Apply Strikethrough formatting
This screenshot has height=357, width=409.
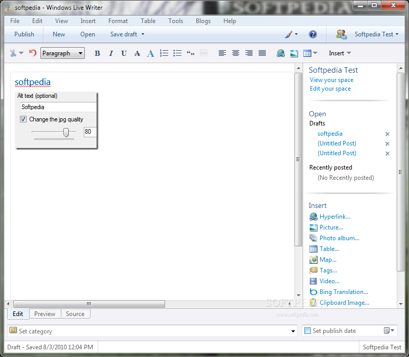[137, 53]
